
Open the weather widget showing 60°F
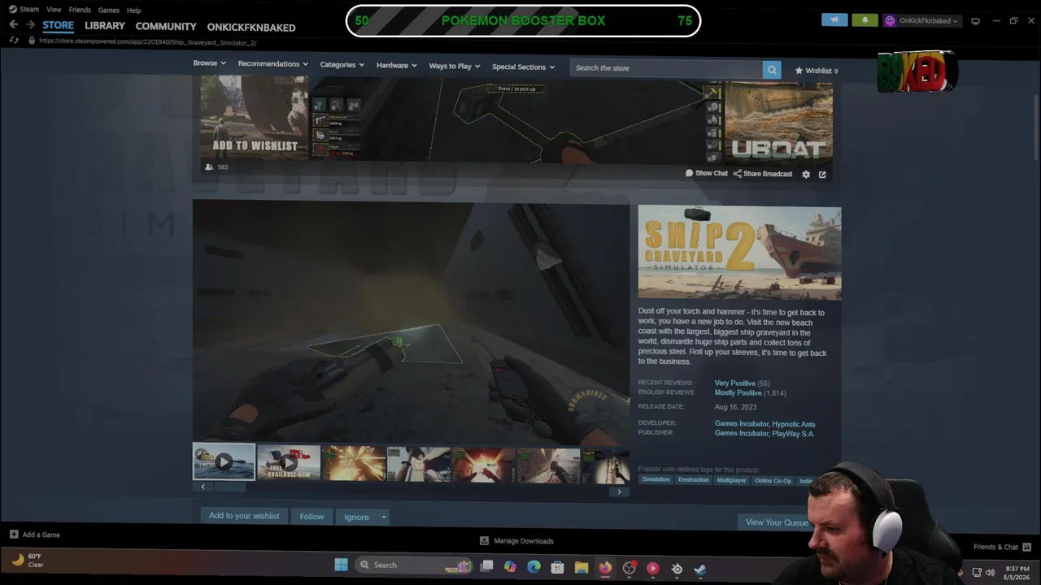[27, 560]
